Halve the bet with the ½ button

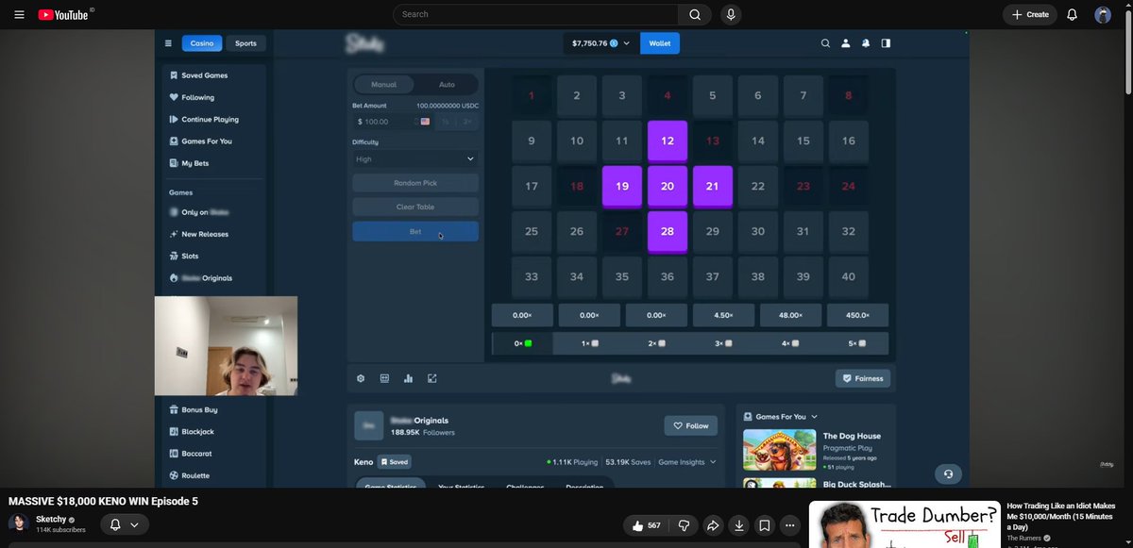(x=445, y=122)
